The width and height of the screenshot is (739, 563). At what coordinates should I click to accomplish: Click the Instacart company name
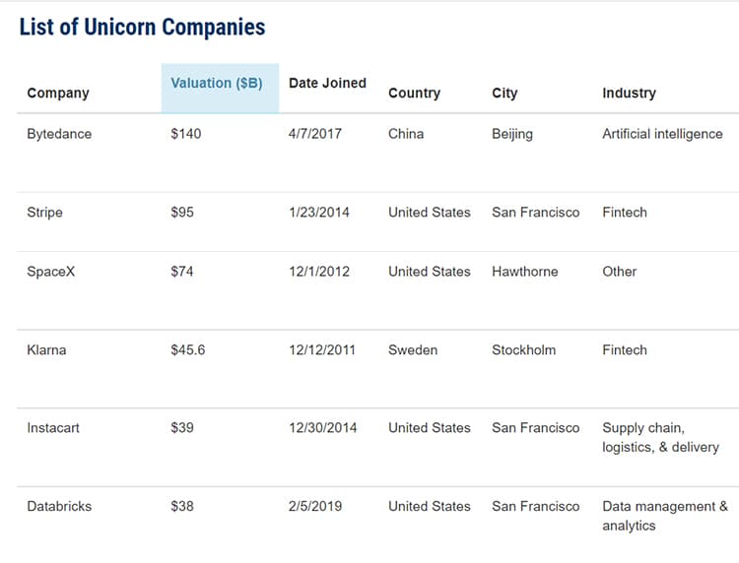tap(54, 428)
